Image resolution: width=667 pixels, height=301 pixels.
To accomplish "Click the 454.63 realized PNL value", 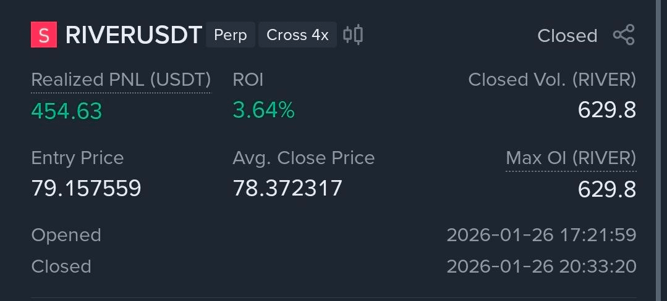I will [x=67, y=111].
